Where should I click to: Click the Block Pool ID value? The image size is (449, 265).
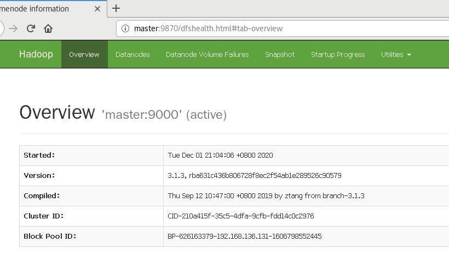pyautogui.click(x=245, y=237)
